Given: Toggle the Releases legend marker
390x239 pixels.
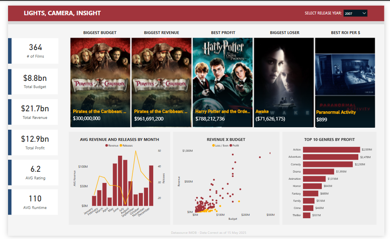Looking at the screenshot, I should pyautogui.click(x=121, y=146).
